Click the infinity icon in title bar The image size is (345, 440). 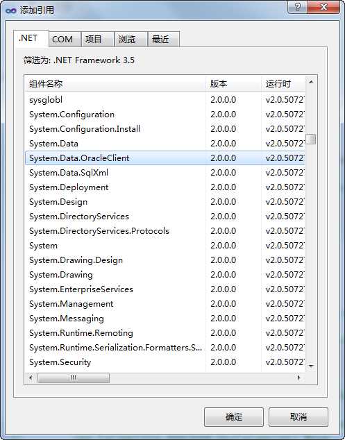click(11, 10)
